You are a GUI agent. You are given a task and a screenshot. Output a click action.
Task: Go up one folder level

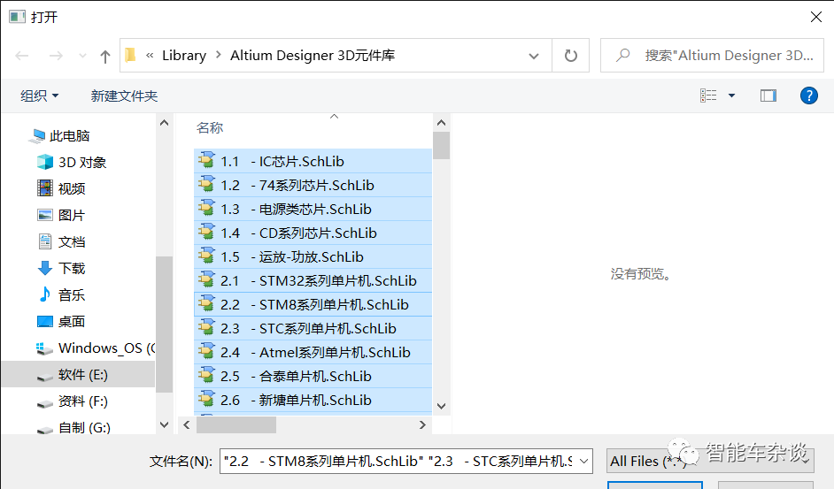pyautogui.click(x=105, y=56)
